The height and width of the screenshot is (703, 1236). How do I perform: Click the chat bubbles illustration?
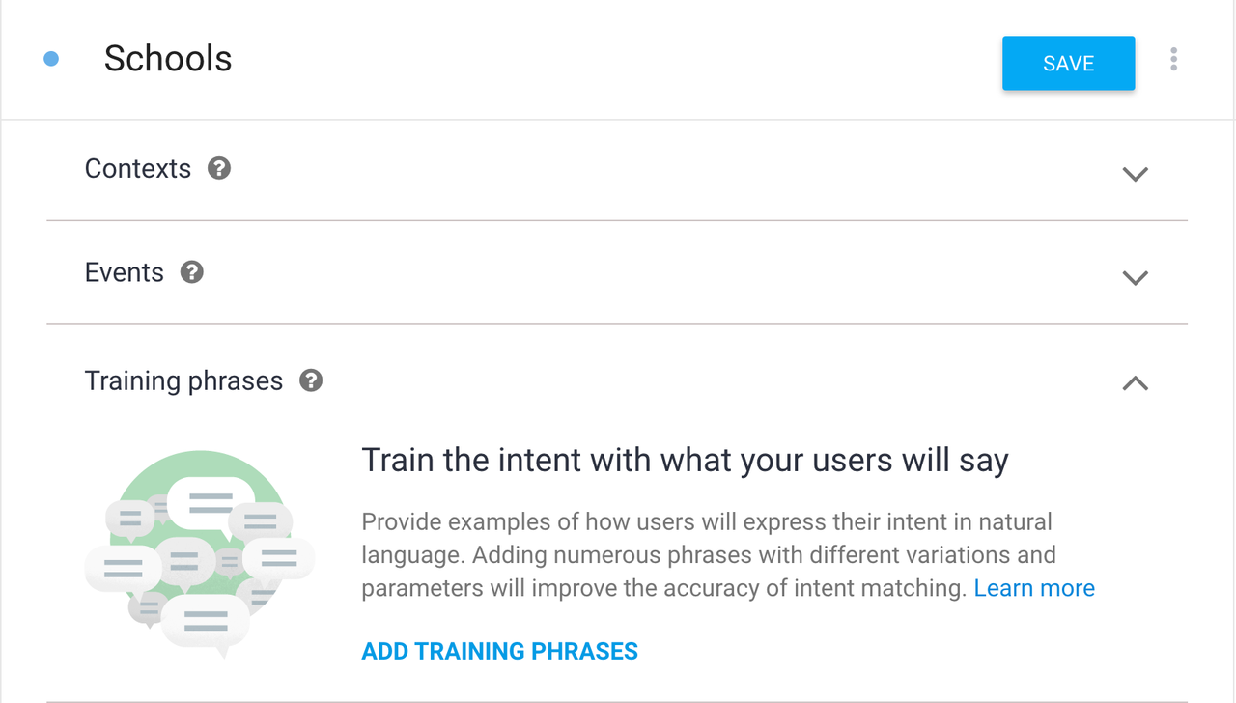(200, 550)
